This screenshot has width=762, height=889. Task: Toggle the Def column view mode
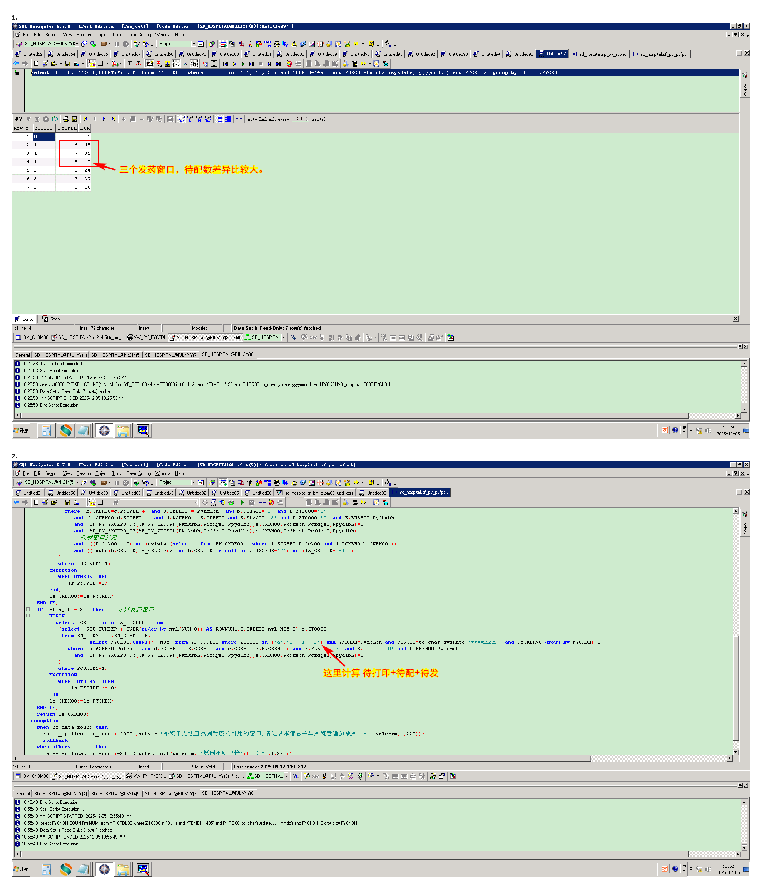click(x=181, y=119)
